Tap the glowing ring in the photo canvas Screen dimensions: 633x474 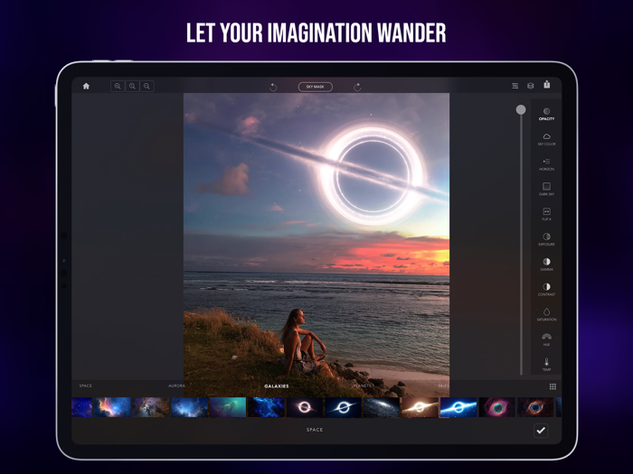(x=373, y=177)
